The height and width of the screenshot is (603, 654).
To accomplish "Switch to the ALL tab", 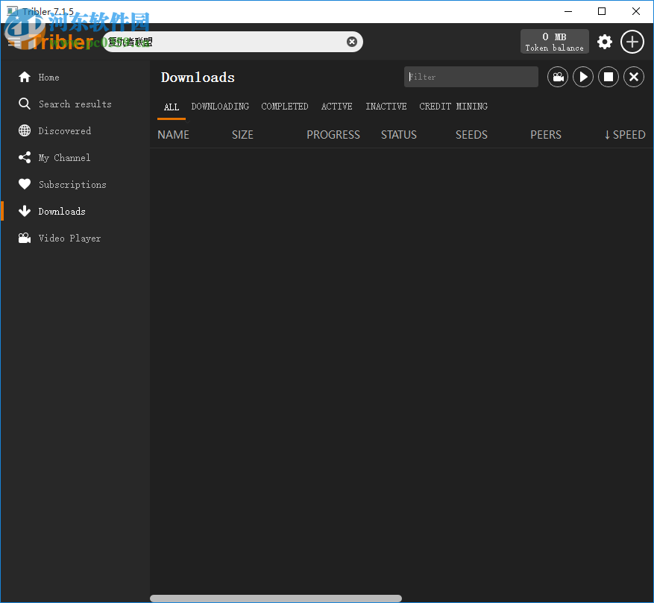I will click(172, 107).
